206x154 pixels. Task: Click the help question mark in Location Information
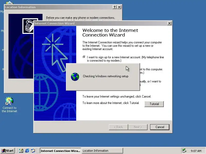click(x=115, y=7)
